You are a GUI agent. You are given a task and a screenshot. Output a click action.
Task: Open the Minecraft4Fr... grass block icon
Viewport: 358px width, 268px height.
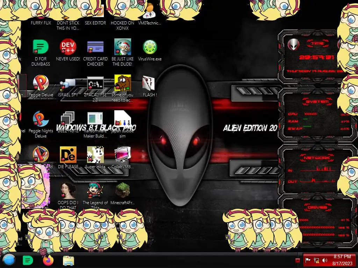pyautogui.click(x=123, y=190)
